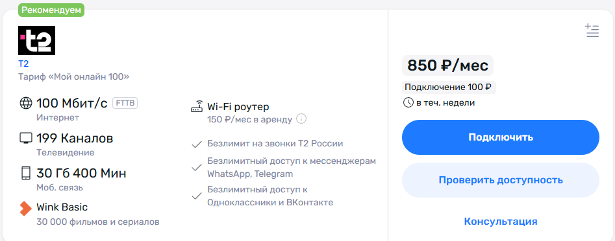Click the Подключить button
The image size is (615, 241).
pos(501,137)
